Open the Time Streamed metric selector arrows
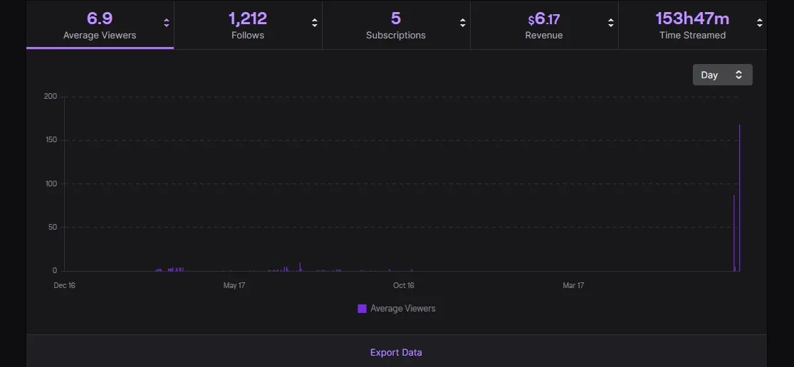Viewport: 794px width, 367px height. [759, 23]
